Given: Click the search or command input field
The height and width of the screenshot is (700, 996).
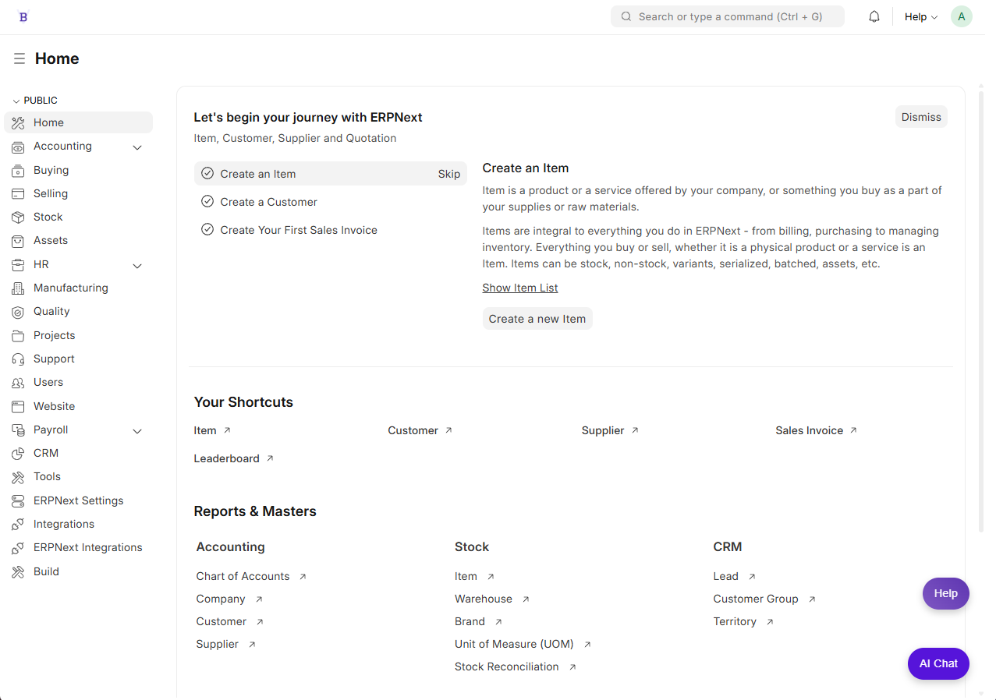Looking at the screenshot, I should (729, 16).
